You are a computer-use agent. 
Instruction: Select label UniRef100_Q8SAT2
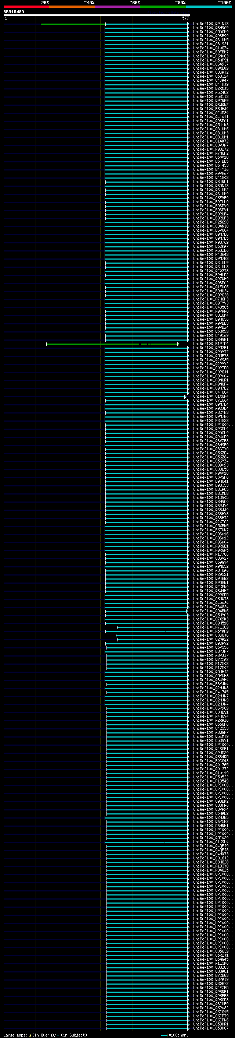click(211, 73)
